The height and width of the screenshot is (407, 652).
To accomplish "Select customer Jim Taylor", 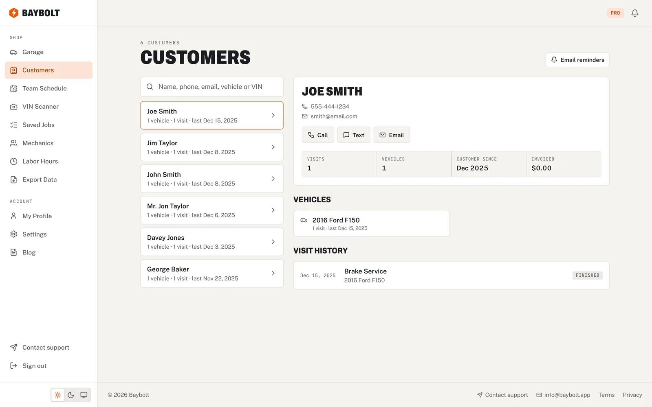I will pos(212,147).
